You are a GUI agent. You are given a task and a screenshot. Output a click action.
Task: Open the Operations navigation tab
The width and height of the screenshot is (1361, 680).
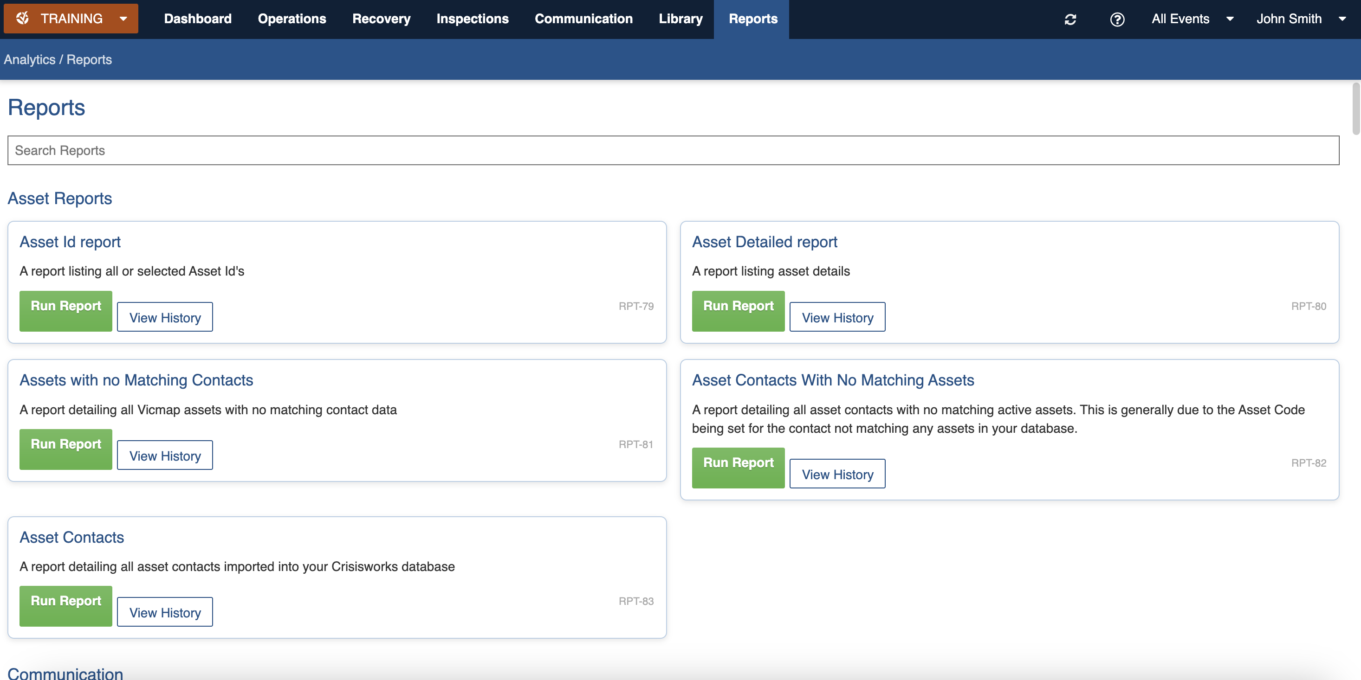pyautogui.click(x=292, y=19)
